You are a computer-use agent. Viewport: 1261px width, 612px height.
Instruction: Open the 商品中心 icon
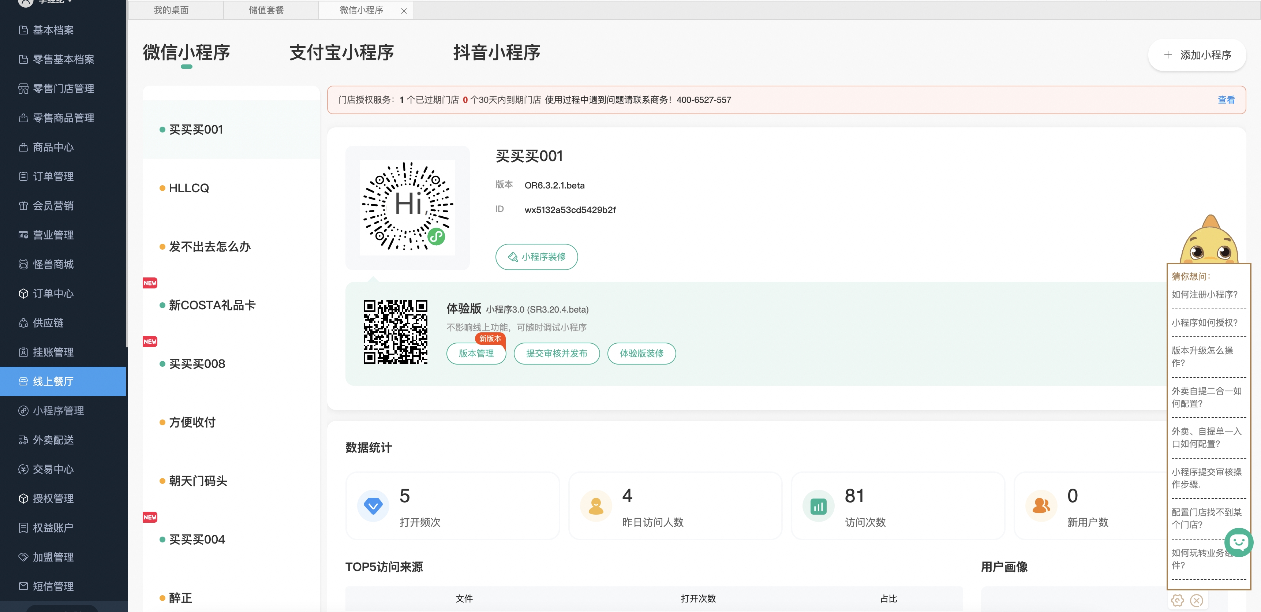click(23, 148)
